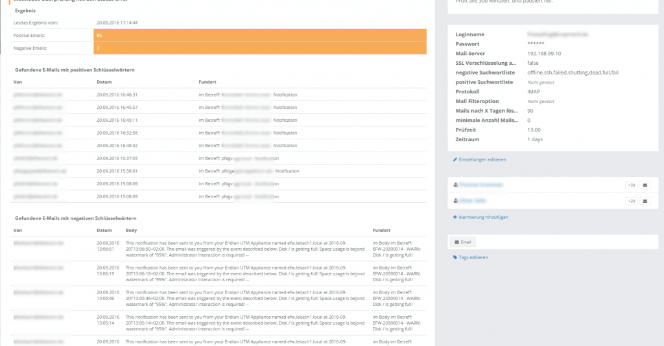Click the Mail-Server value 192.168.99.10
The width and height of the screenshot is (664, 346).
click(544, 53)
